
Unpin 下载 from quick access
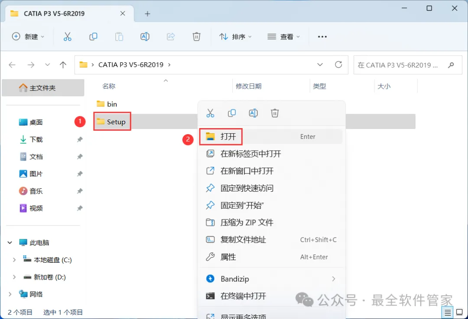point(80,139)
